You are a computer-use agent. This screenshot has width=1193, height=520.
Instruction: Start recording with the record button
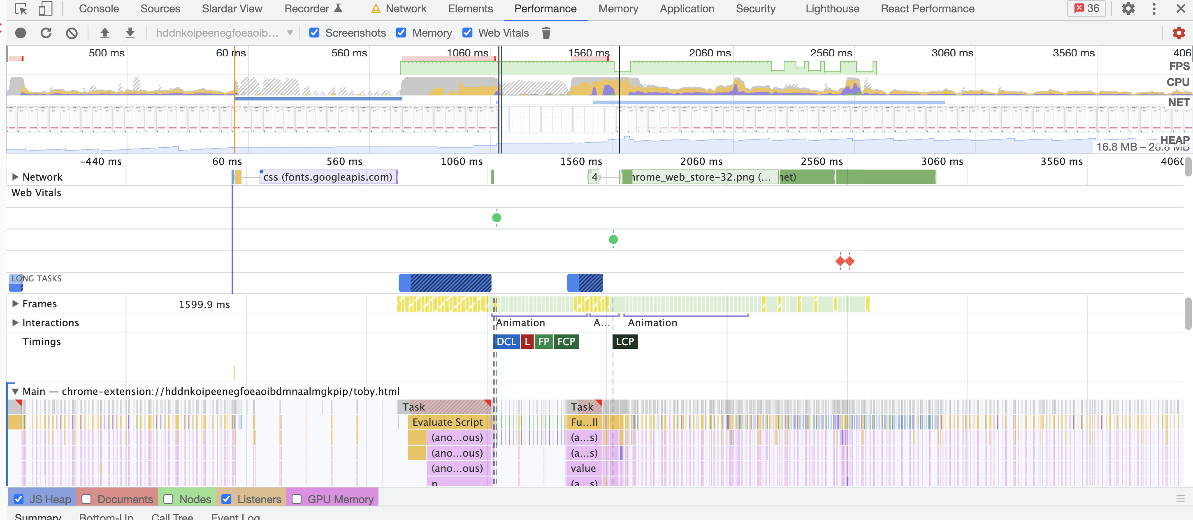[x=21, y=33]
